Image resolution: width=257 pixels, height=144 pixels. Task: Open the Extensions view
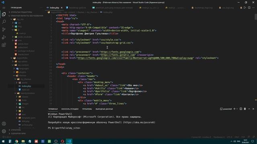(x=4, y=45)
